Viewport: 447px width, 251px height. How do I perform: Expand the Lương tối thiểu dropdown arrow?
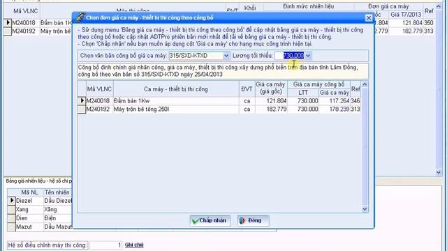[308, 56]
